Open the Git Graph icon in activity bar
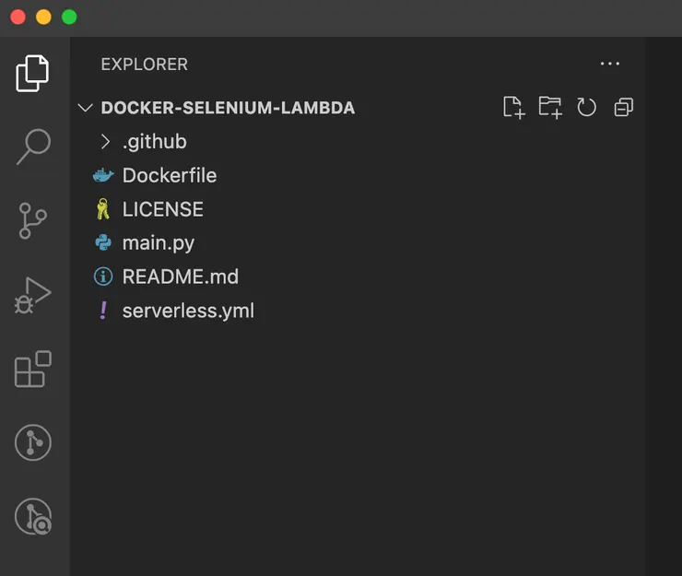682x576 pixels. click(x=33, y=443)
